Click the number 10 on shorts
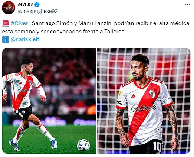The height and width of the screenshot is (157, 194). pyautogui.click(x=158, y=147)
